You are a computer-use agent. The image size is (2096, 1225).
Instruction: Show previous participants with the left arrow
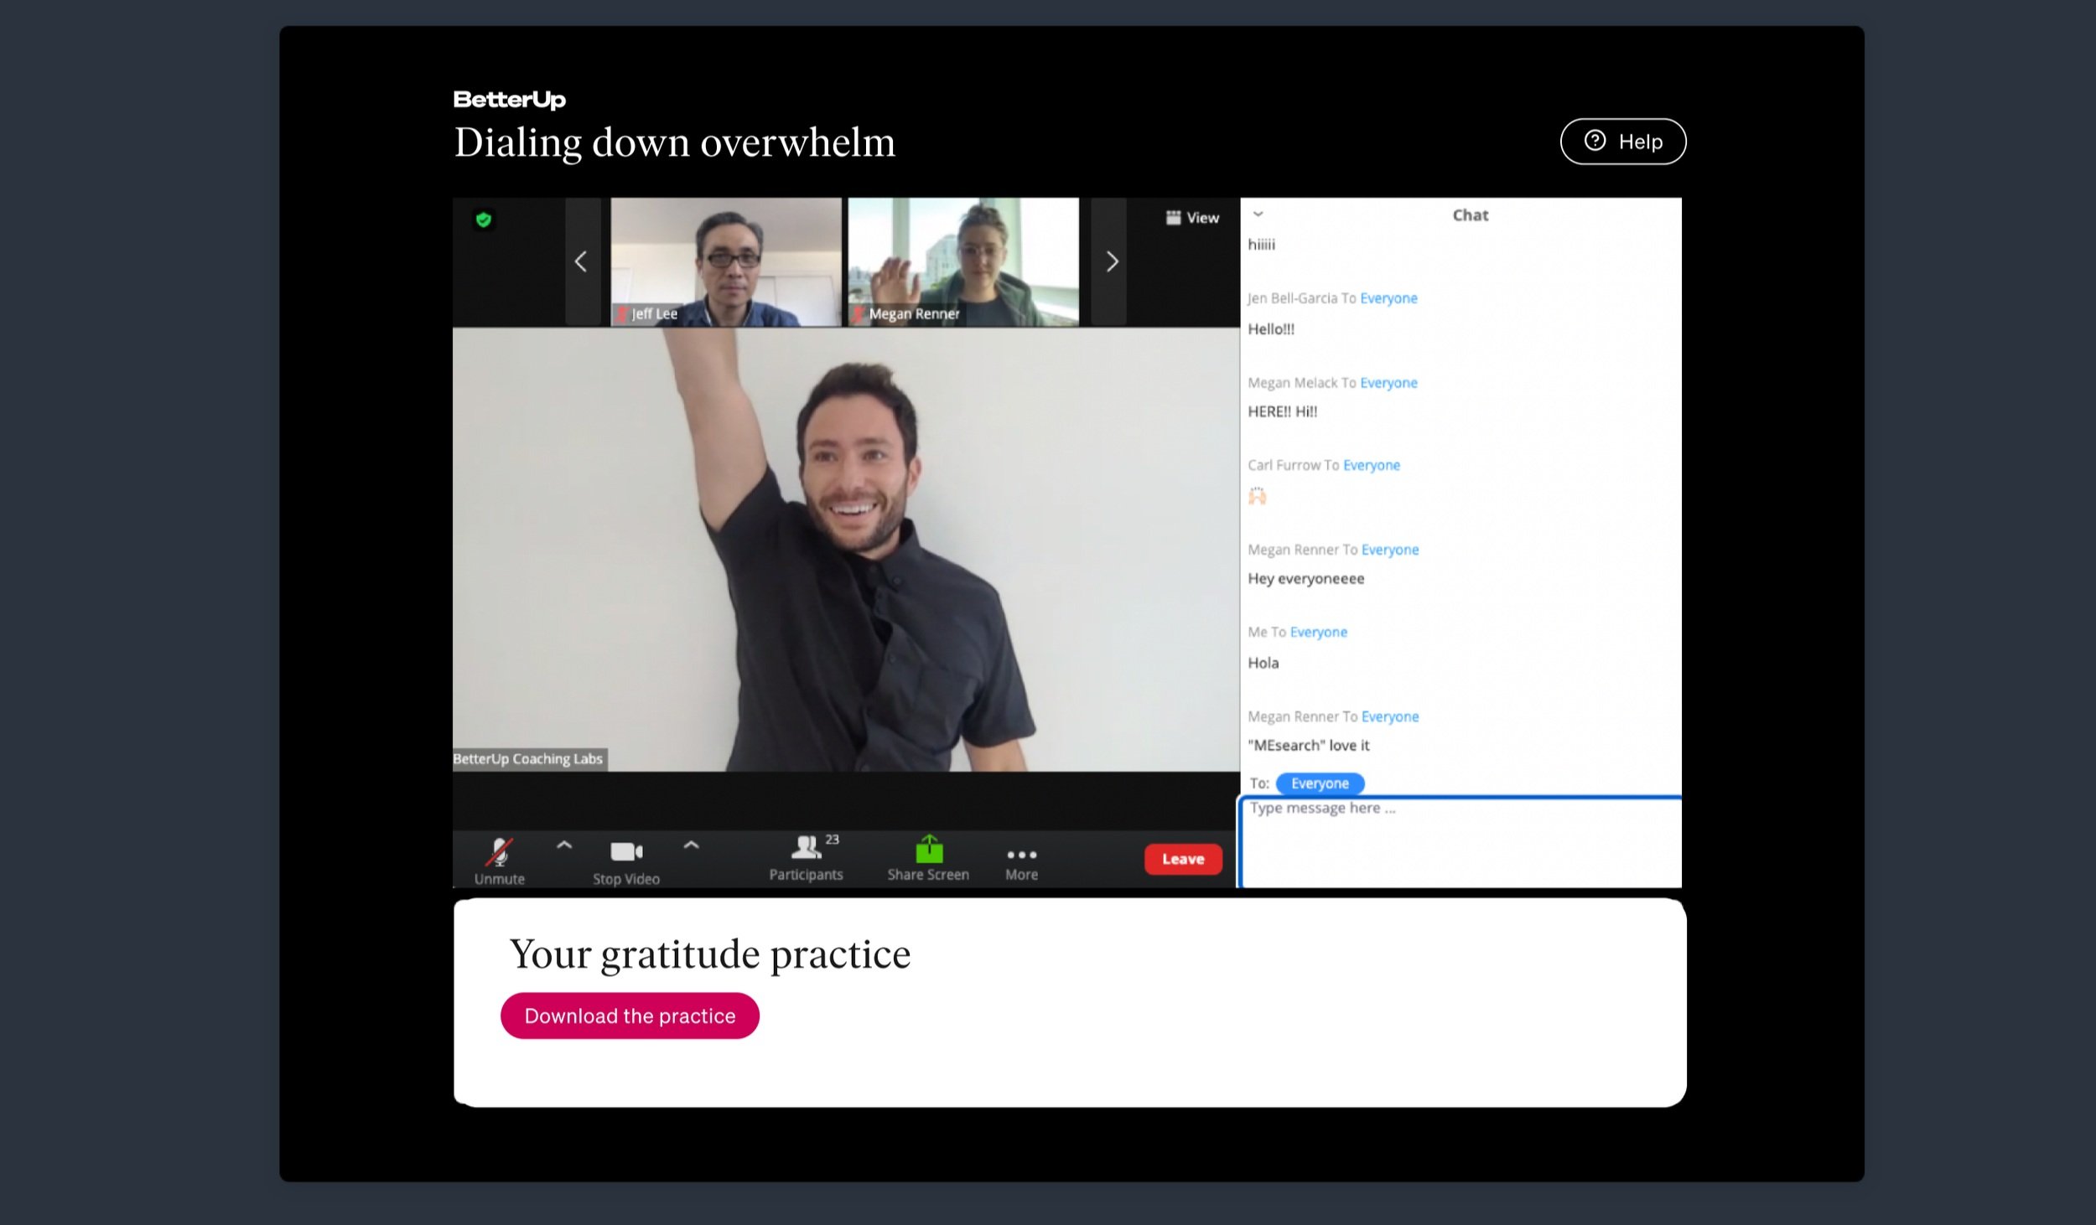tap(581, 261)
